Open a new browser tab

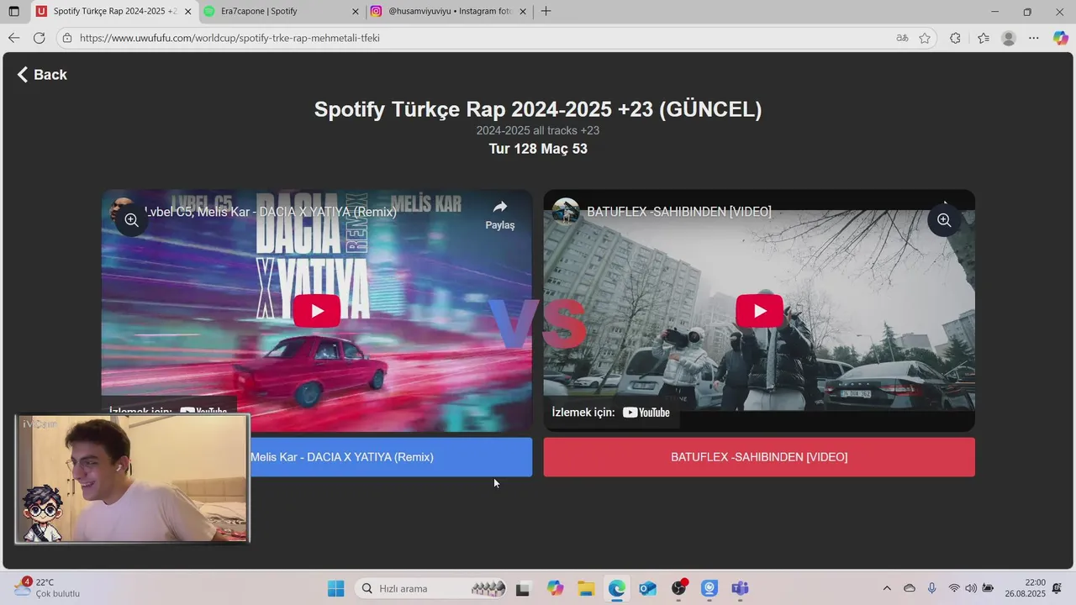tap(546, 12)
